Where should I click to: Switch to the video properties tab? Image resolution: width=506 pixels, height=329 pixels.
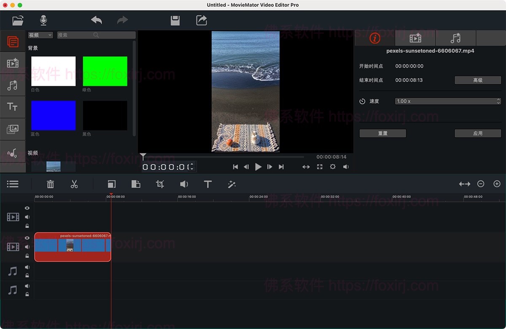(x=415, y=38)
